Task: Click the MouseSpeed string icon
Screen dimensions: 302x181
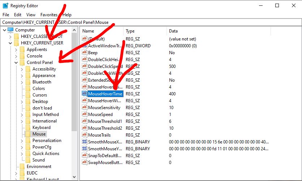Action: (x=85, y=114)
